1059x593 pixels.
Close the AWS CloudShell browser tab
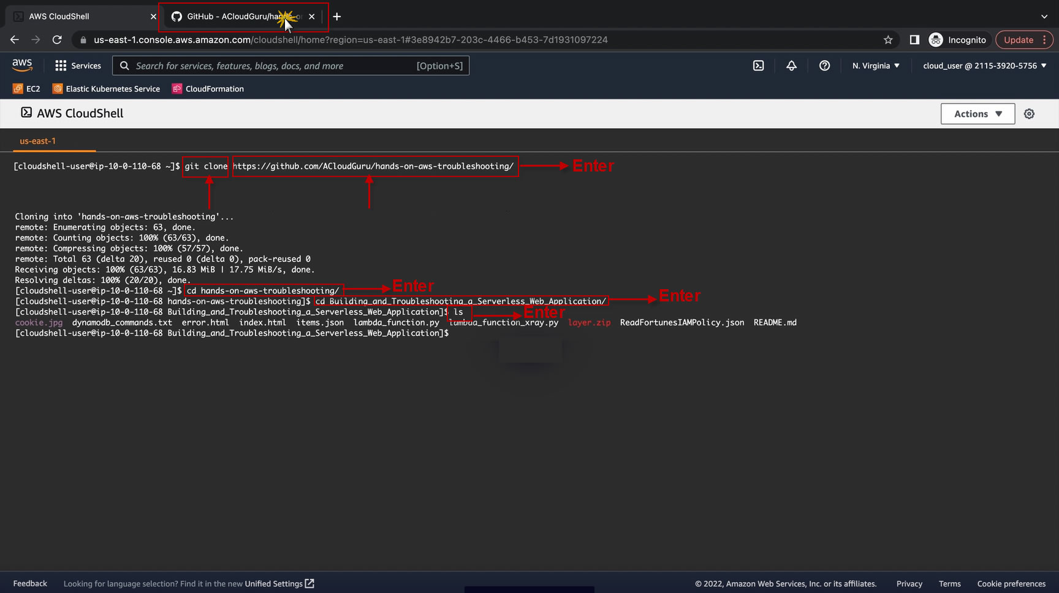point(153,17)
